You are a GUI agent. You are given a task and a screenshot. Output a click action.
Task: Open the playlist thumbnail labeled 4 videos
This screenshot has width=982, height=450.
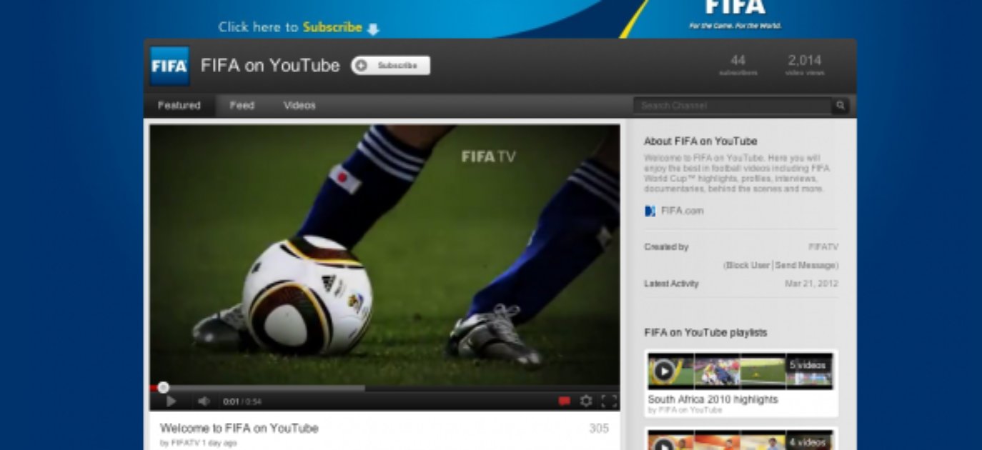[x=740, y=439]
